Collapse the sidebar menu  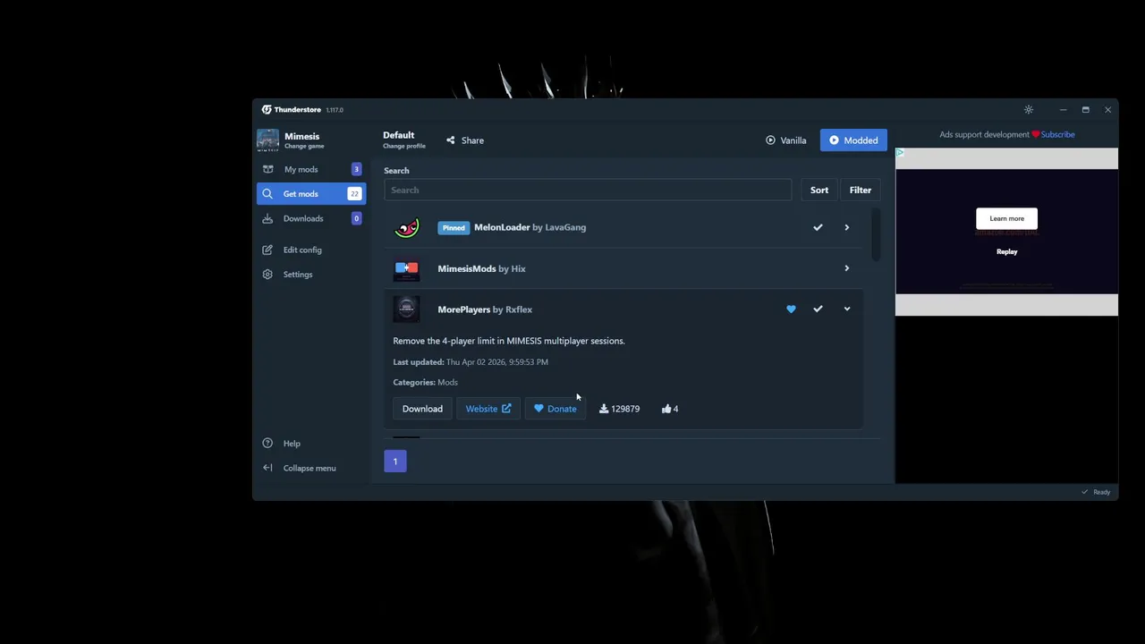(x=311, y=468)
